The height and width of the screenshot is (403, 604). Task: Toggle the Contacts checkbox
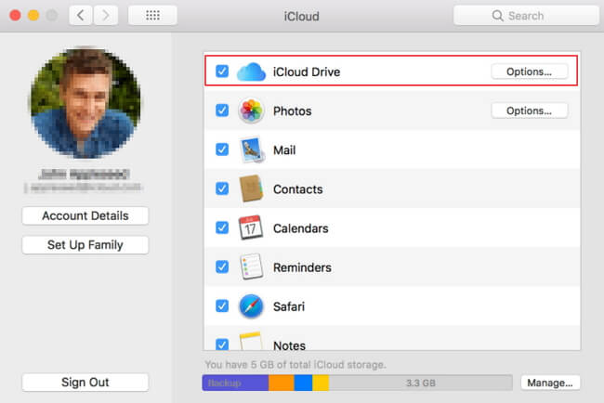pyautogui.click(x=222, y=188)
